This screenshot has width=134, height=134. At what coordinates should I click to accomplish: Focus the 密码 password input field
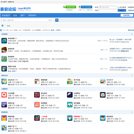click(x=108, y=10)
